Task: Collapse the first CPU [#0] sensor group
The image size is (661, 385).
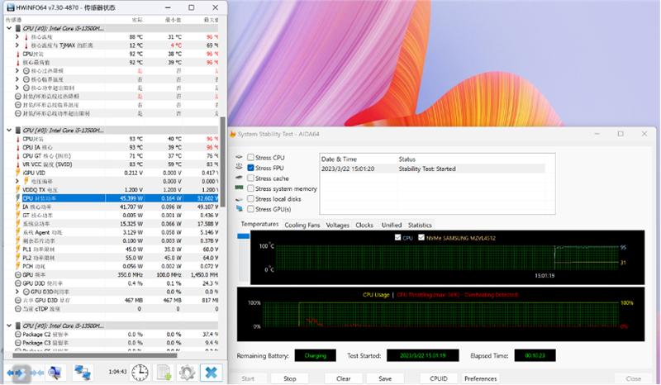Action: 9,28
